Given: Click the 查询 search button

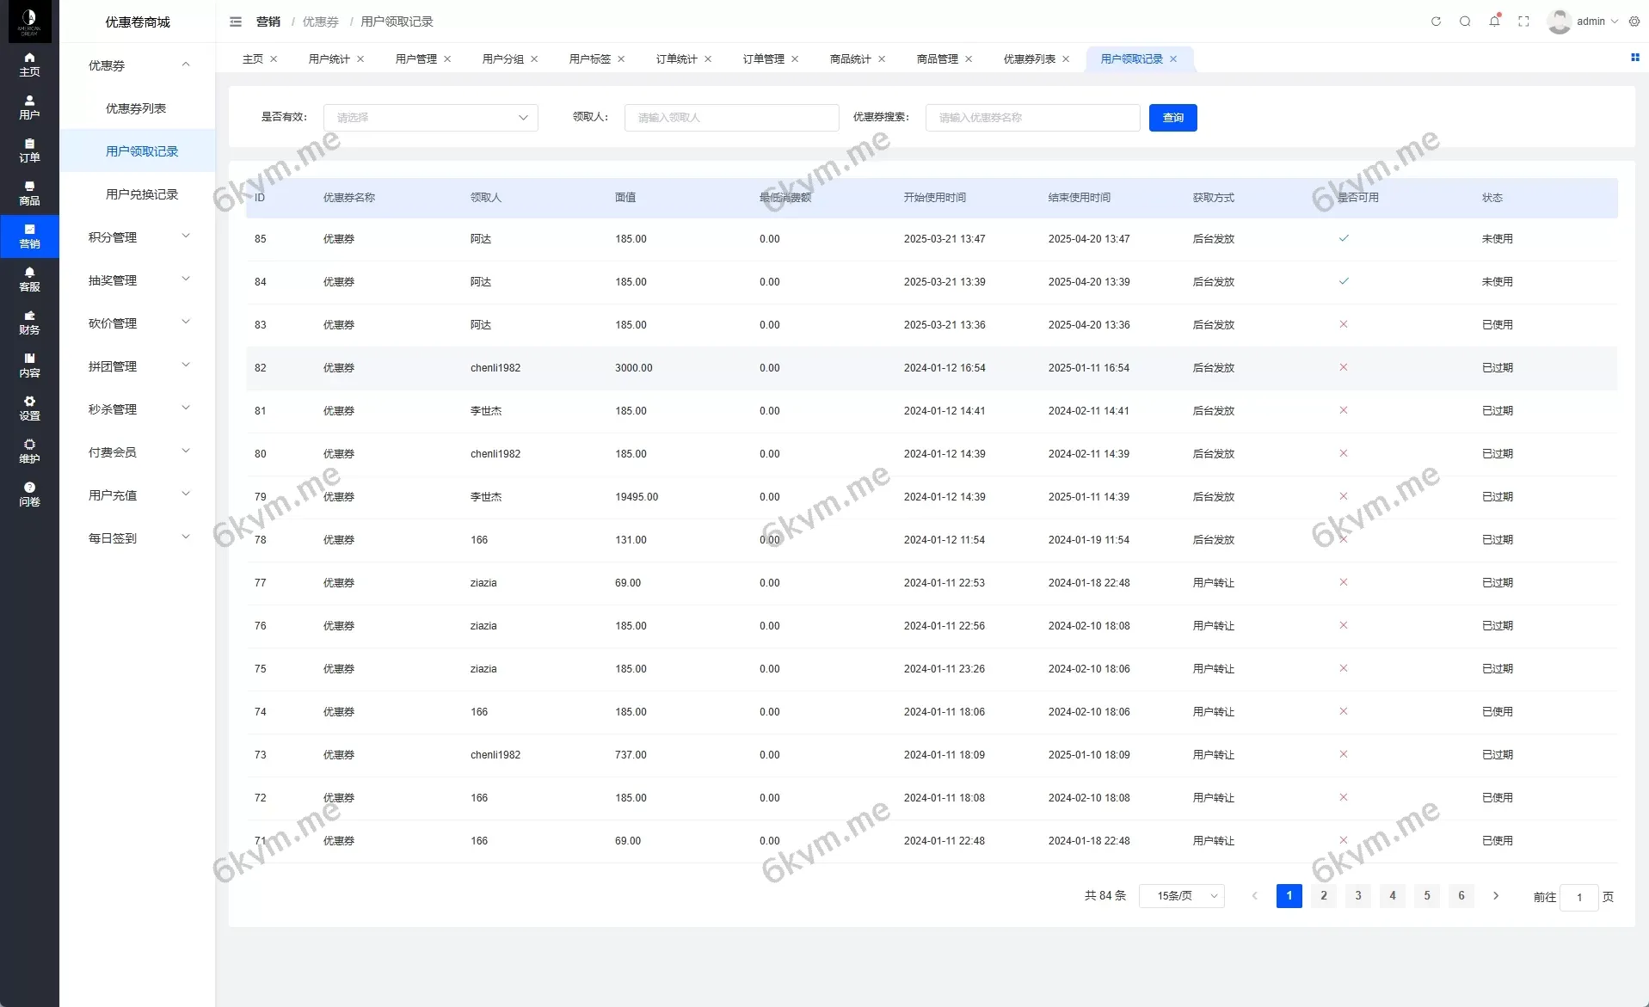Looking at the screenshot, I should [x=1172, y=118].
